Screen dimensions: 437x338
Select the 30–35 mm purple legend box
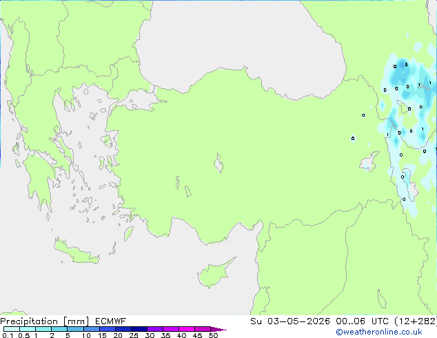[x=155, y=329]
